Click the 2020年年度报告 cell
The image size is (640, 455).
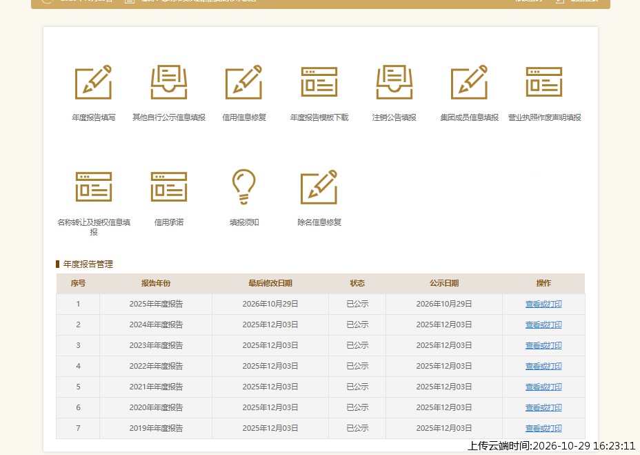click(x=156, y=407)
